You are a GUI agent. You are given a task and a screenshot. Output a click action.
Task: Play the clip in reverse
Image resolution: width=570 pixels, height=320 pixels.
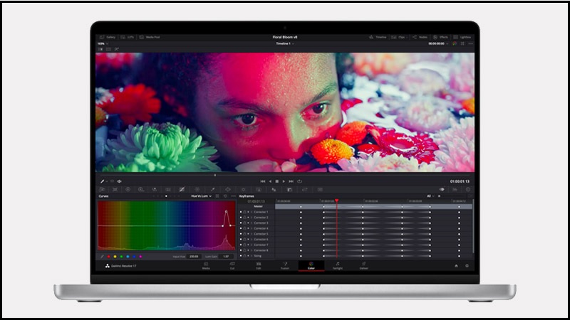pyautogui.click(x=270, y=181)
